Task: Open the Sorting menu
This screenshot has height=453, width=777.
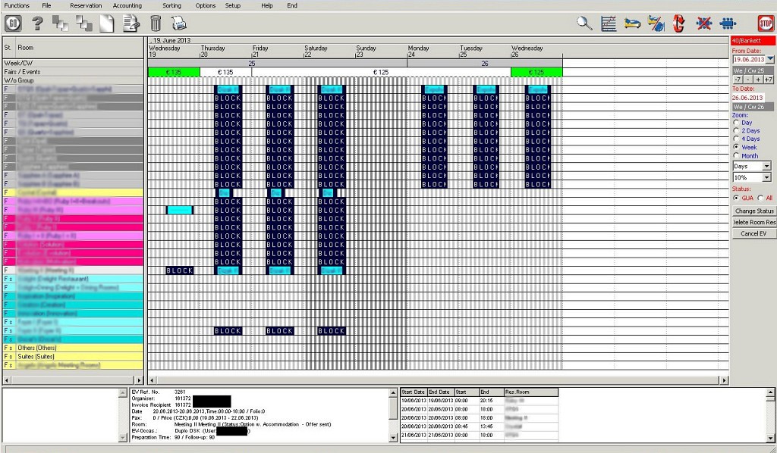Action: point(172,5)
